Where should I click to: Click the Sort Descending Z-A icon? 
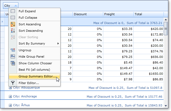tap(13, 31)
